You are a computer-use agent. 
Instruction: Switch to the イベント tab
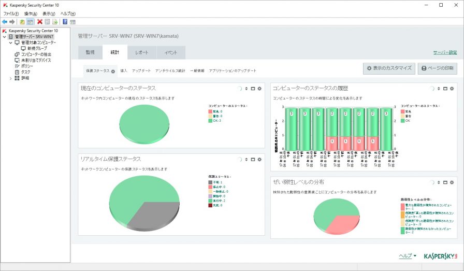coord(171,52)
